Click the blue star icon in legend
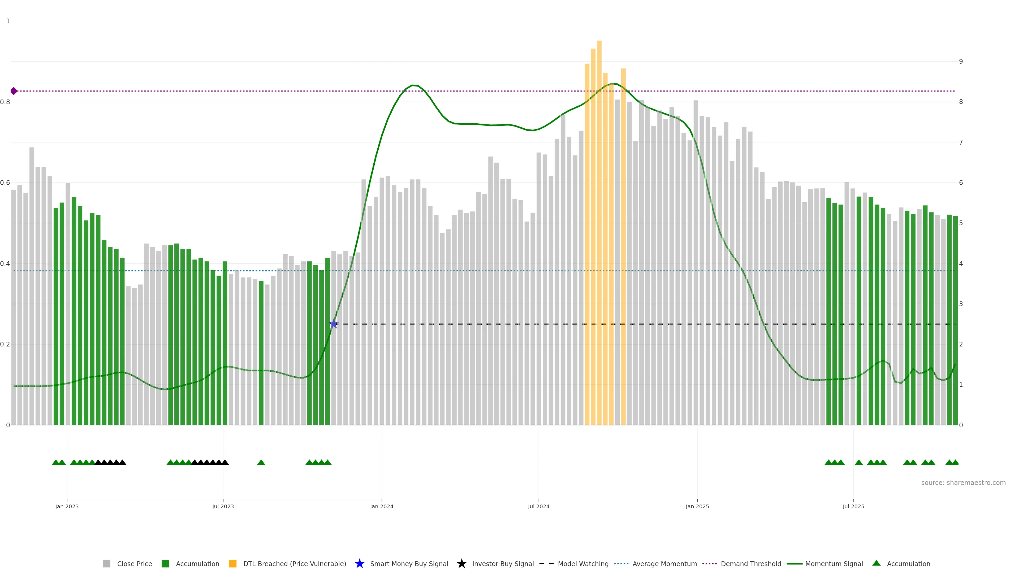 click(x=359, y=563)
